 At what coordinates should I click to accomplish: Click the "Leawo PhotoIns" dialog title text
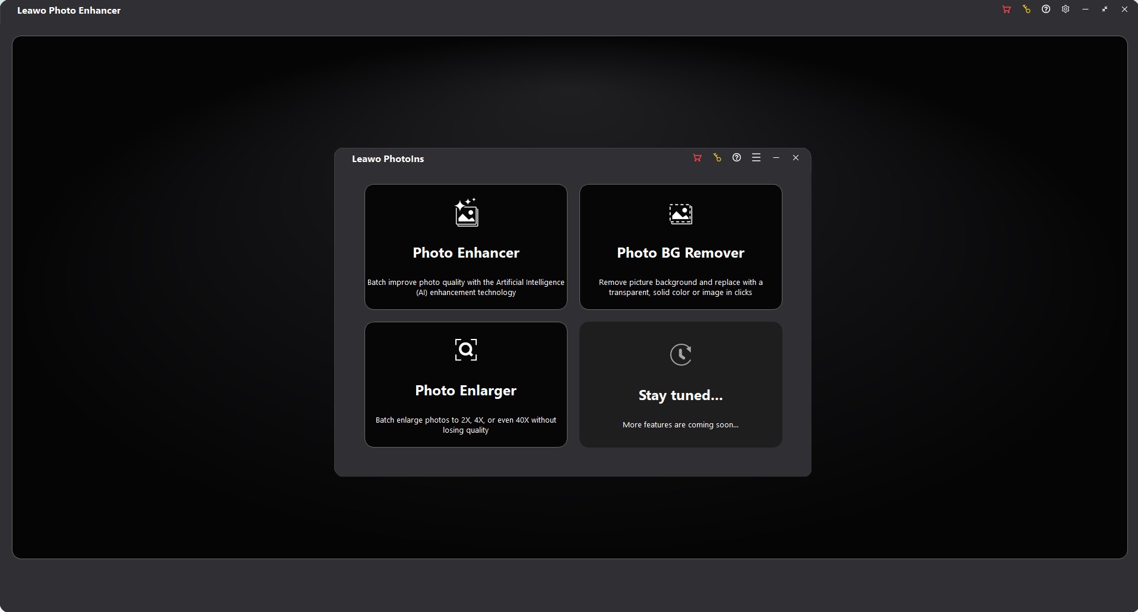[388, 159]
